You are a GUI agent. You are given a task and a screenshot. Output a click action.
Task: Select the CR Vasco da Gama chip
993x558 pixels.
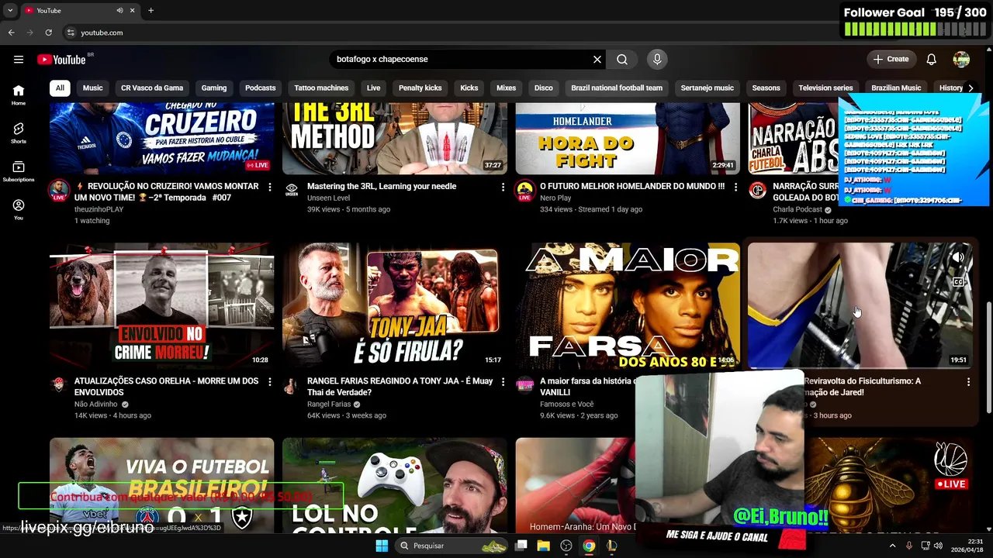pyautogui.click(x=152, y=88)
